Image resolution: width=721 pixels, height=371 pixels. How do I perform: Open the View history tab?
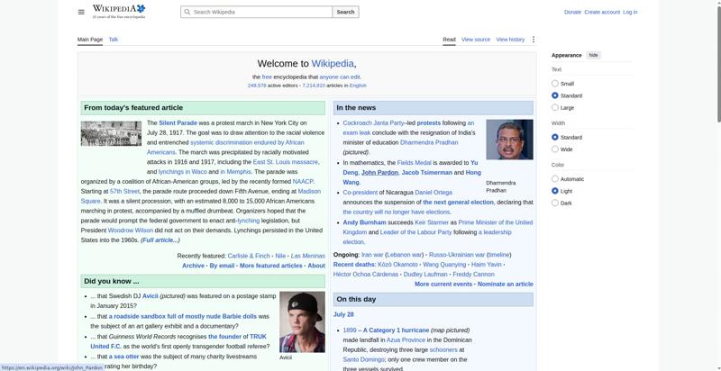pyautogui.click(x=510, y=40)
